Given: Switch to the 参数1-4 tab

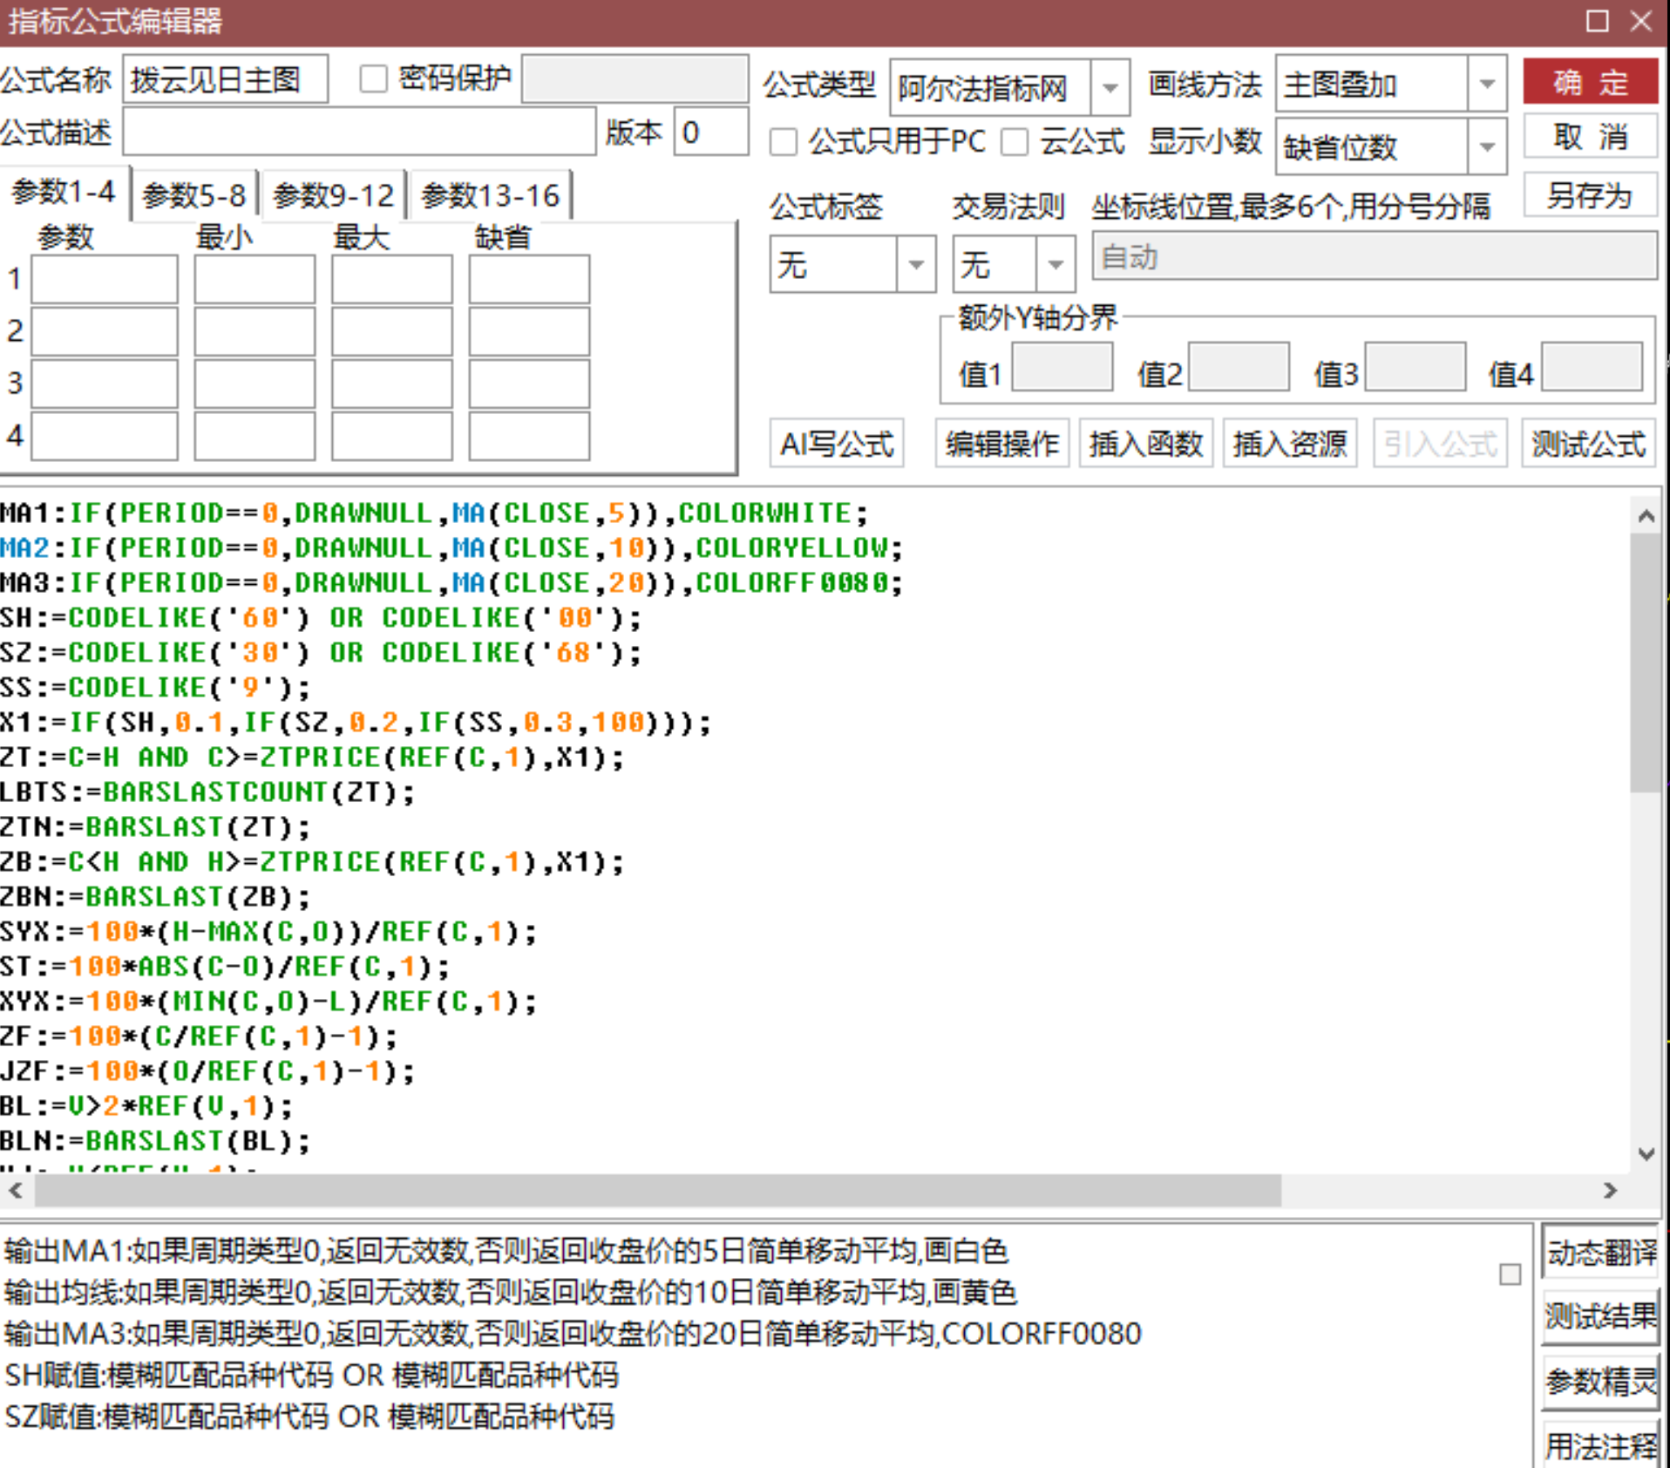Looking at the screenshot, I should pyautogui.click(x=64, y=192).
